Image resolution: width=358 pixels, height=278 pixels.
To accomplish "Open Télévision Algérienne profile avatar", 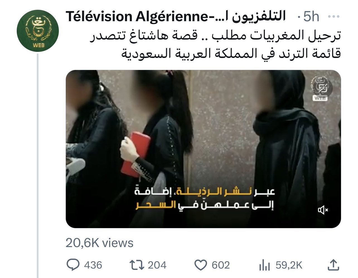I will [38, 30].
